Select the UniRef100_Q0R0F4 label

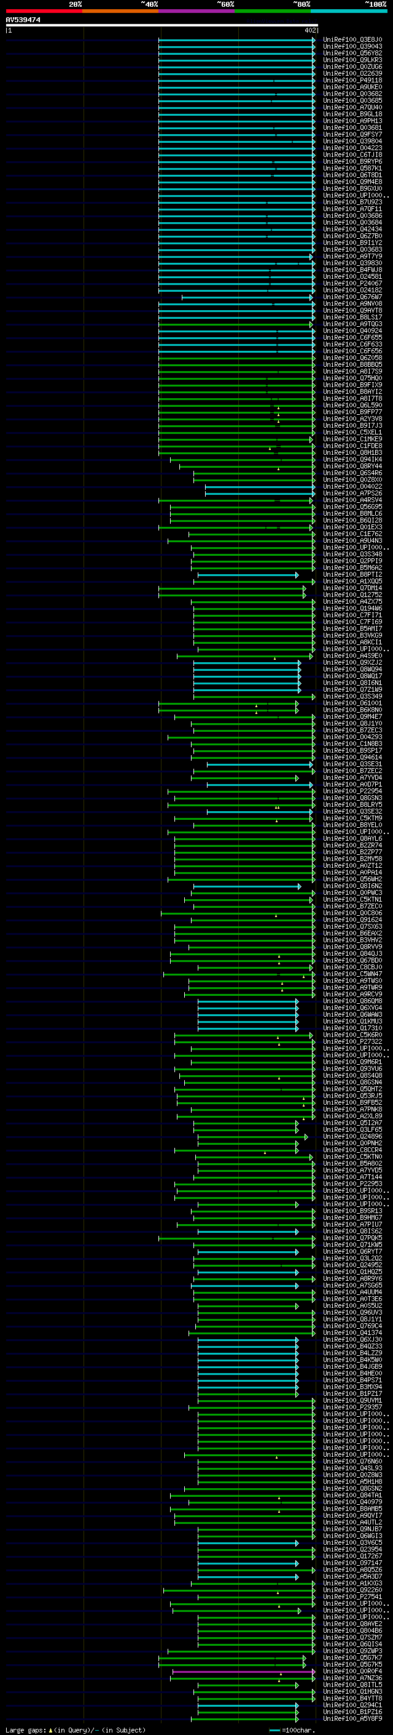pos(352,1671)
